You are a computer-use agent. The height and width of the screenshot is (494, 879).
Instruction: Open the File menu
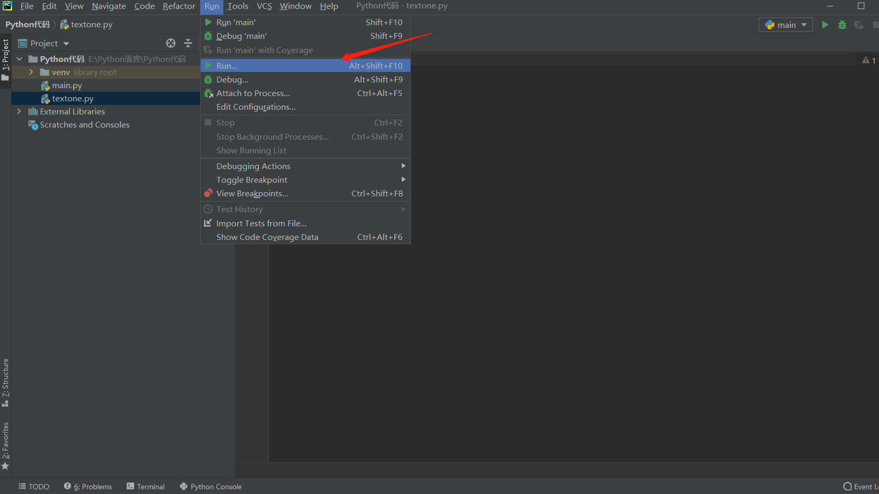coord(27,6)
